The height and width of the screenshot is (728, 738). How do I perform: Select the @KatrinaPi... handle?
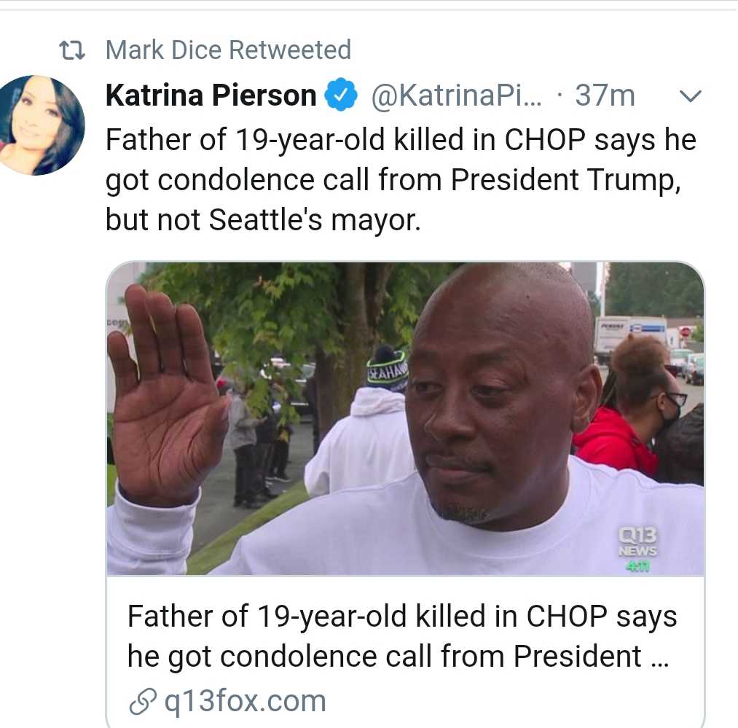coord(457,95)
